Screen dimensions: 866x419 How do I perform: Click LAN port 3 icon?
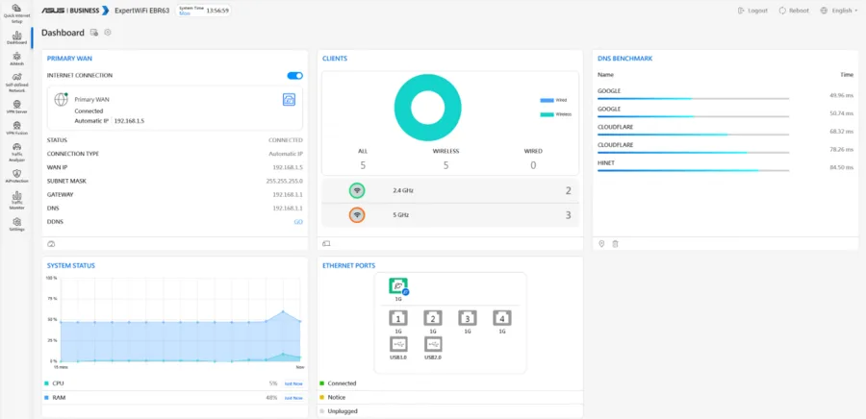click(468, 318)
